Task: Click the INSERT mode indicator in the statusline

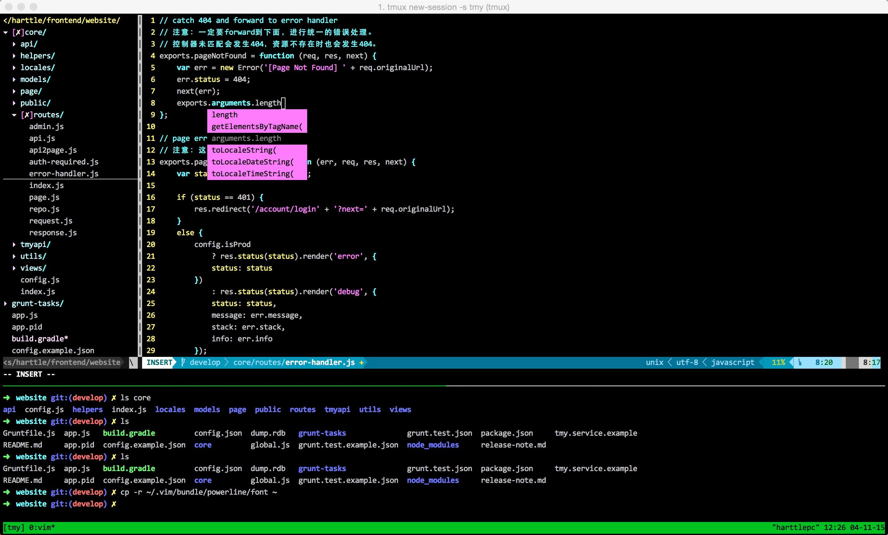Action: [x=159, y=362]
